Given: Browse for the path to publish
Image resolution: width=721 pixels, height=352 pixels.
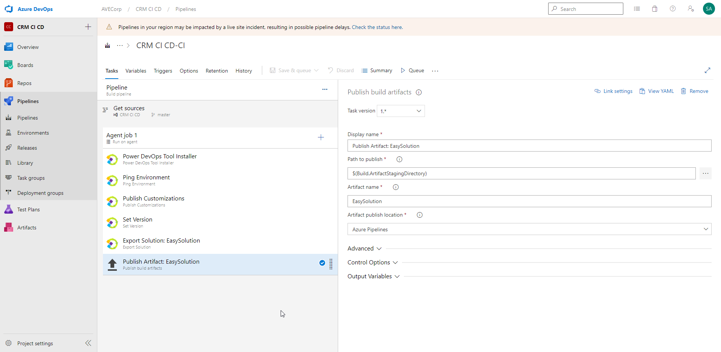Looking at the screenshot, I should point(705,173).
